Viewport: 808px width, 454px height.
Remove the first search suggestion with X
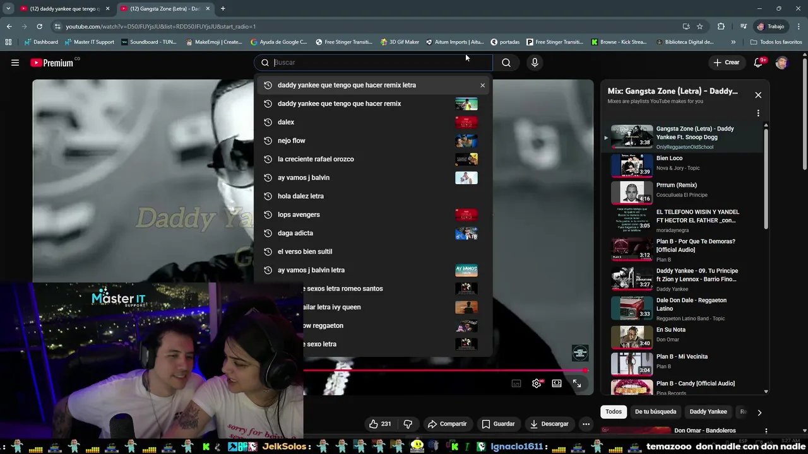(x=482, y=85)
